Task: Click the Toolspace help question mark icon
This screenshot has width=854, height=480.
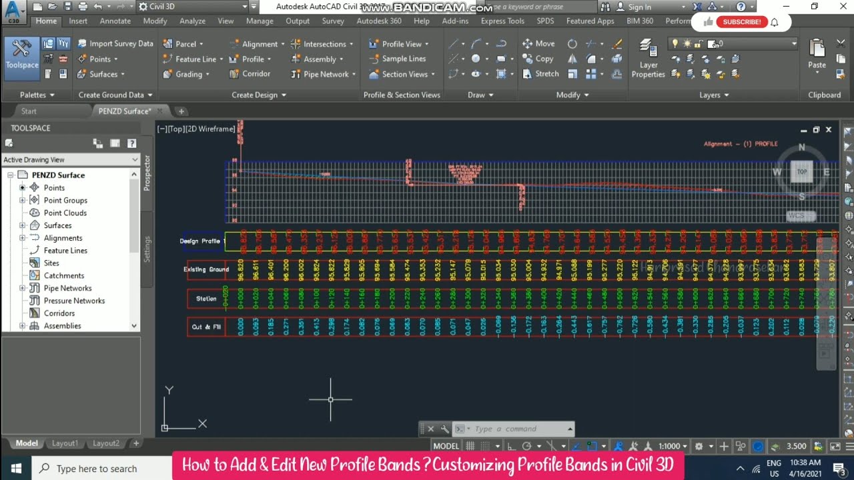Action: (131, 143)
